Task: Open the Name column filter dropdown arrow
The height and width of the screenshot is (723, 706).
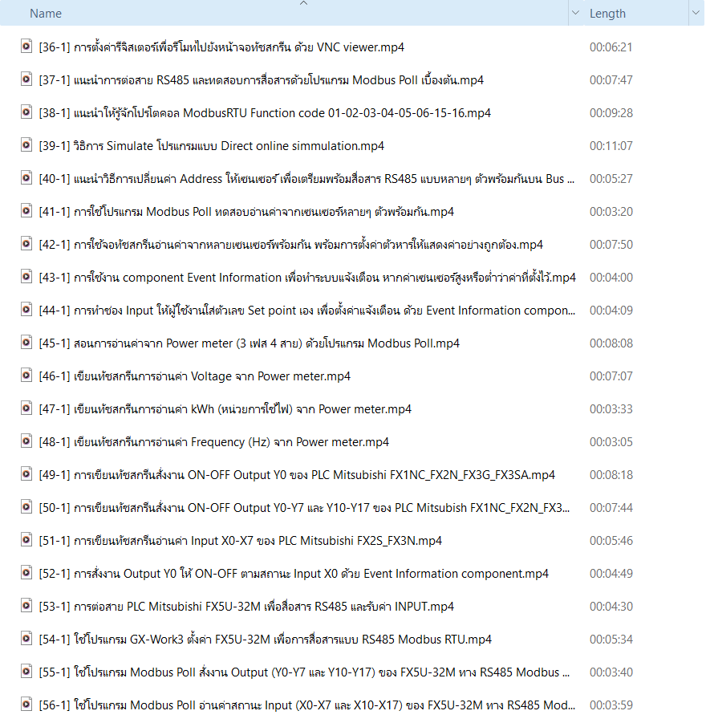Action: click(x=575, y=14)
